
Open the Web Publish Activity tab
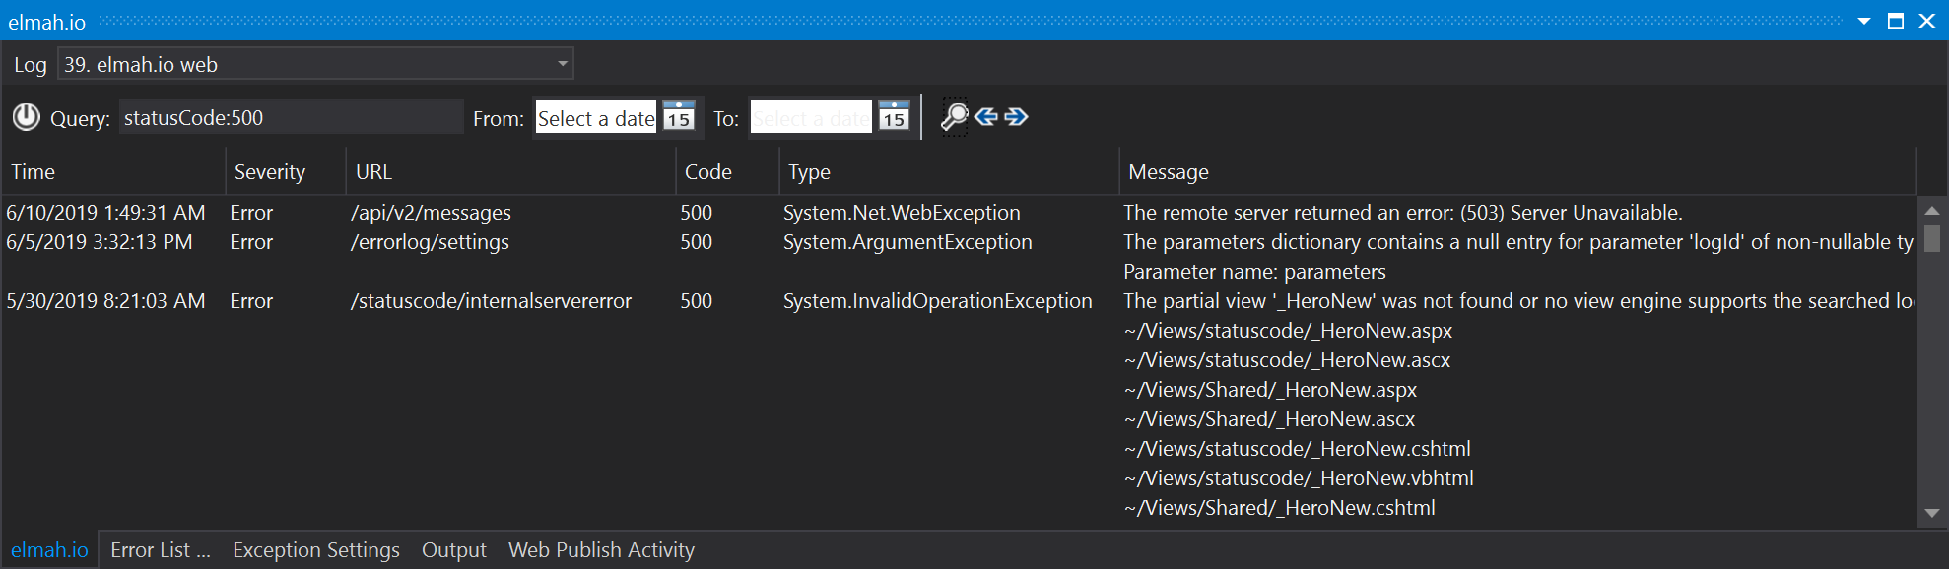601,550
